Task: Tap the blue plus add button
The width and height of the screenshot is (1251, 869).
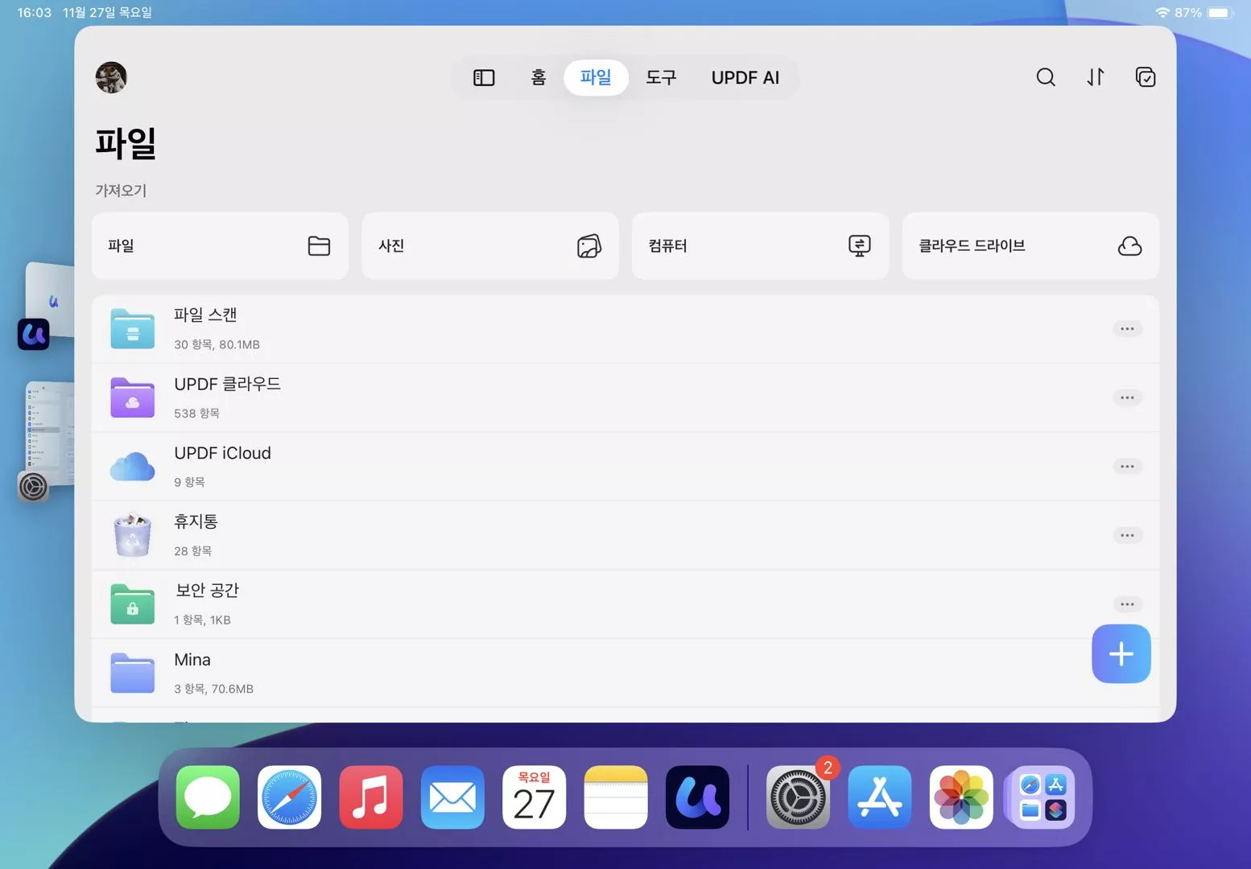Action: [1121, 654]
